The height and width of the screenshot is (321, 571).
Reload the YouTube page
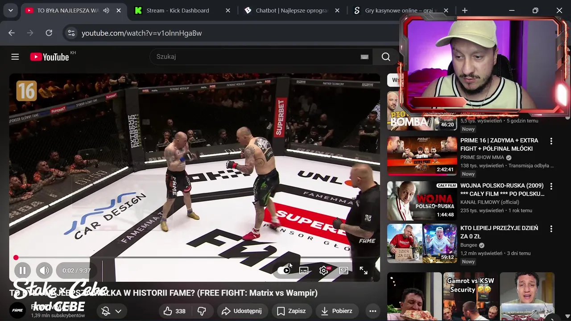click(x=49, y=33)
